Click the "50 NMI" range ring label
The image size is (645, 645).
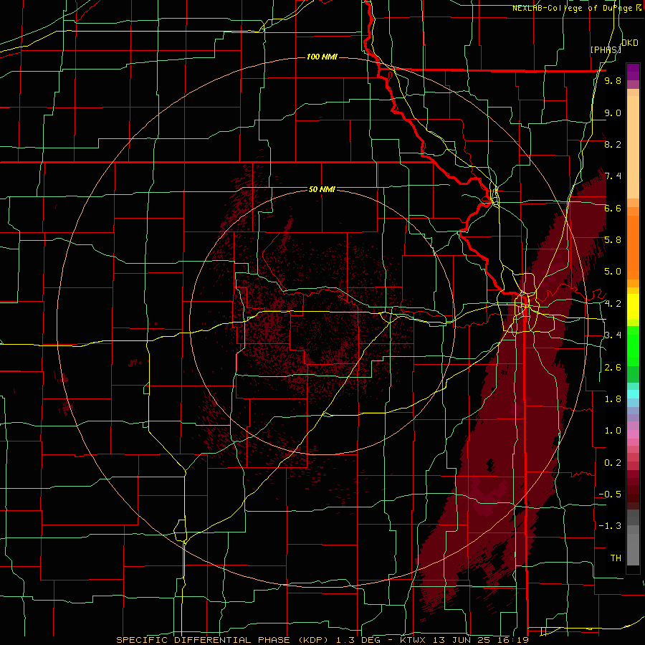(322, 189)
